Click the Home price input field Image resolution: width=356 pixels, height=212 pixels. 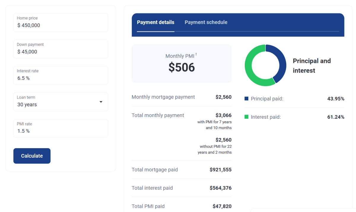61,23
